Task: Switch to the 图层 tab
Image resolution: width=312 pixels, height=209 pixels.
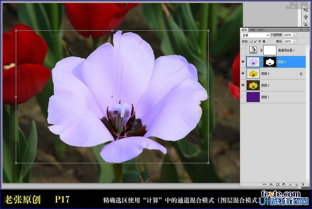Action: pos(244,30)
